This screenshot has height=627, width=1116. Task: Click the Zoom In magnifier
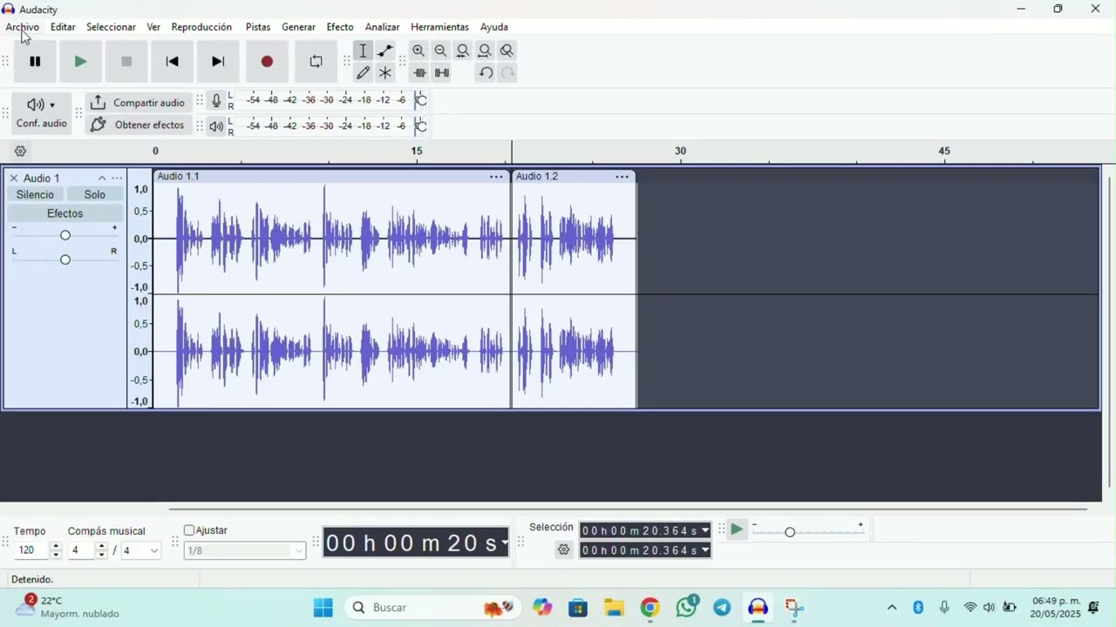point(418,51)
